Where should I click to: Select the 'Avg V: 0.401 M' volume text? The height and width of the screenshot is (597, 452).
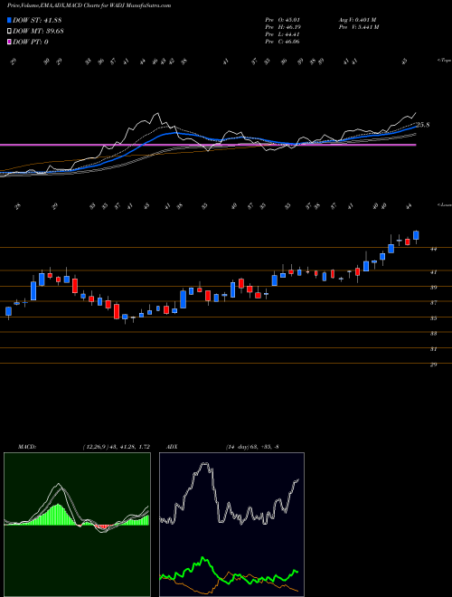tap(357, 19)
